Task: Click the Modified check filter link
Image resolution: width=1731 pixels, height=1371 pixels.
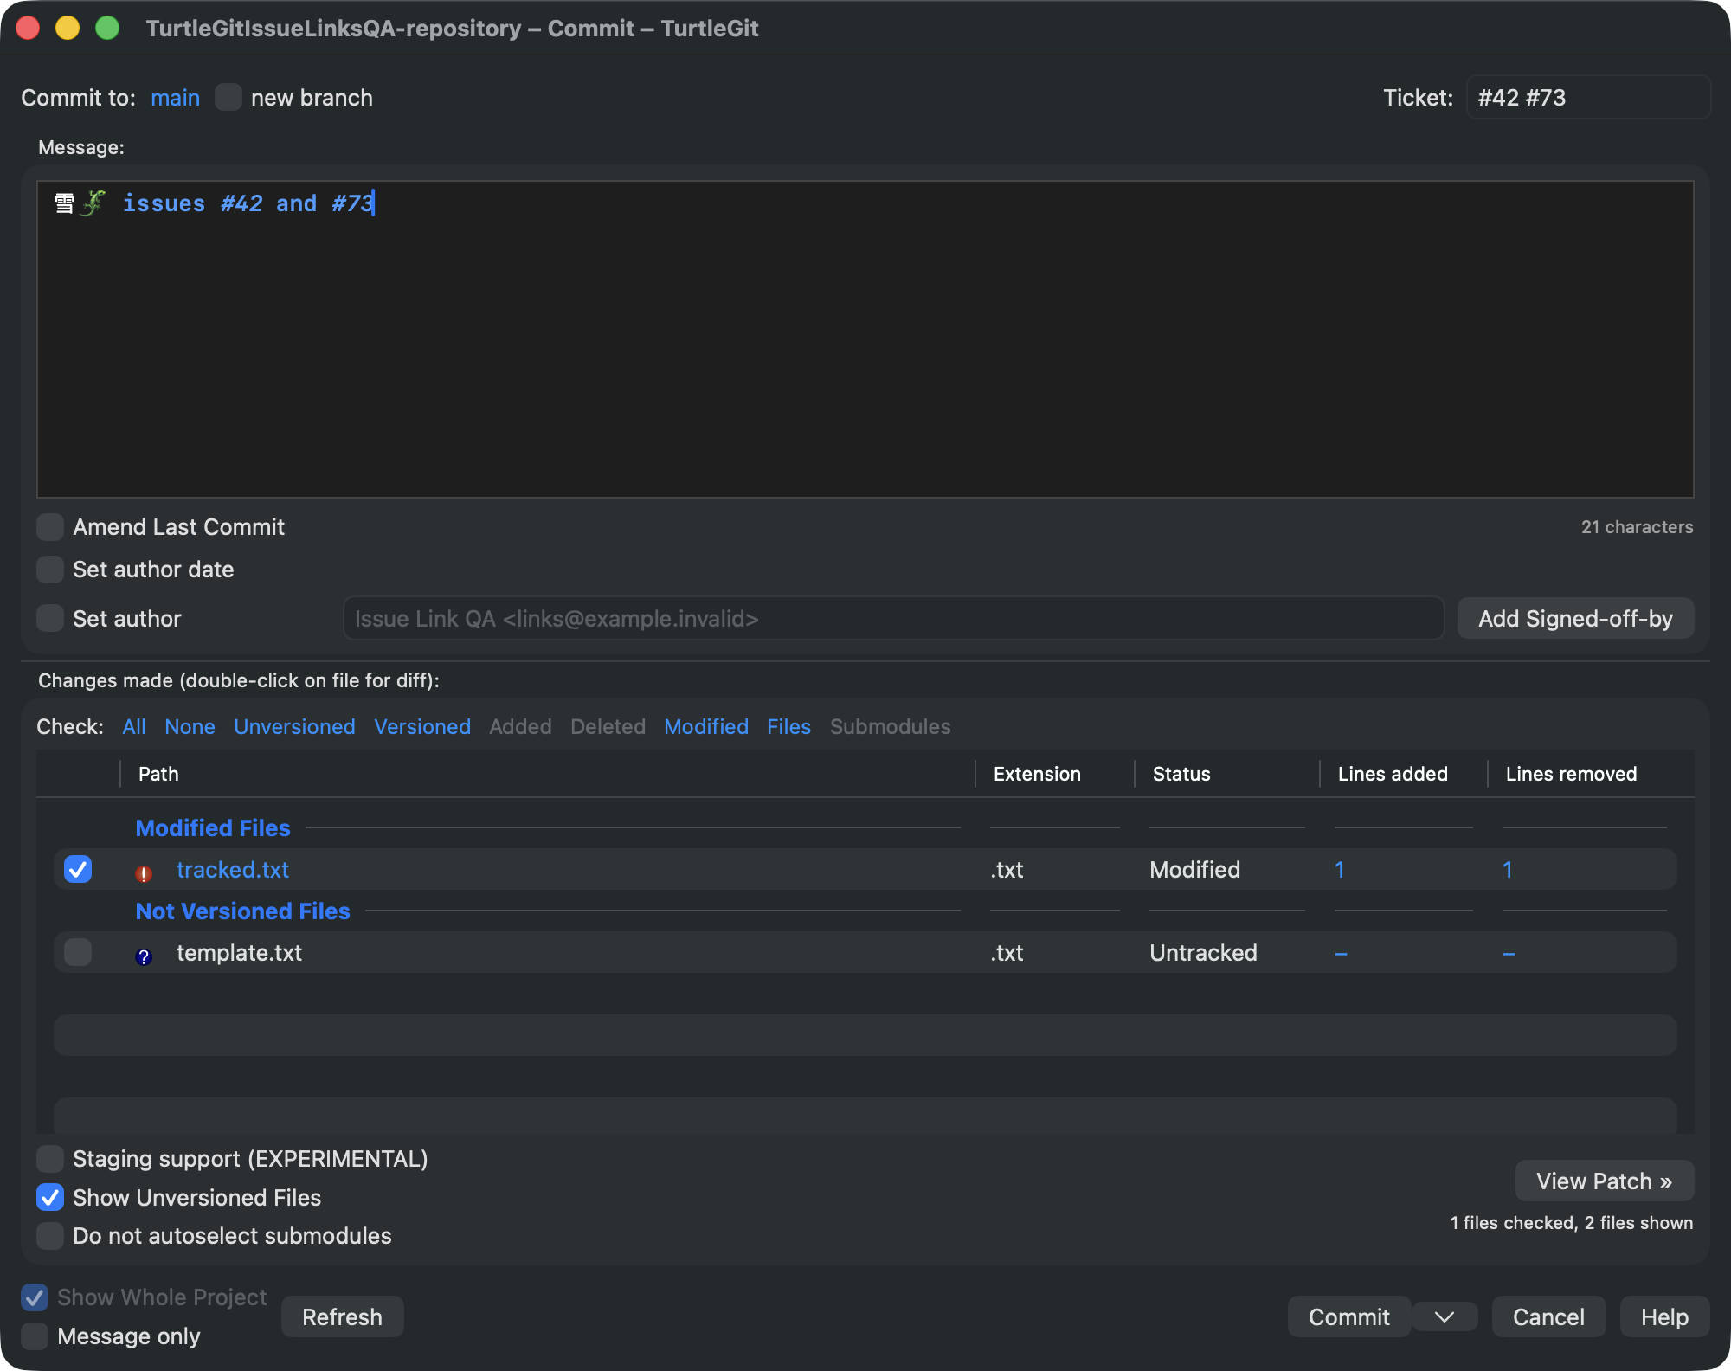Action: point(706,726)
